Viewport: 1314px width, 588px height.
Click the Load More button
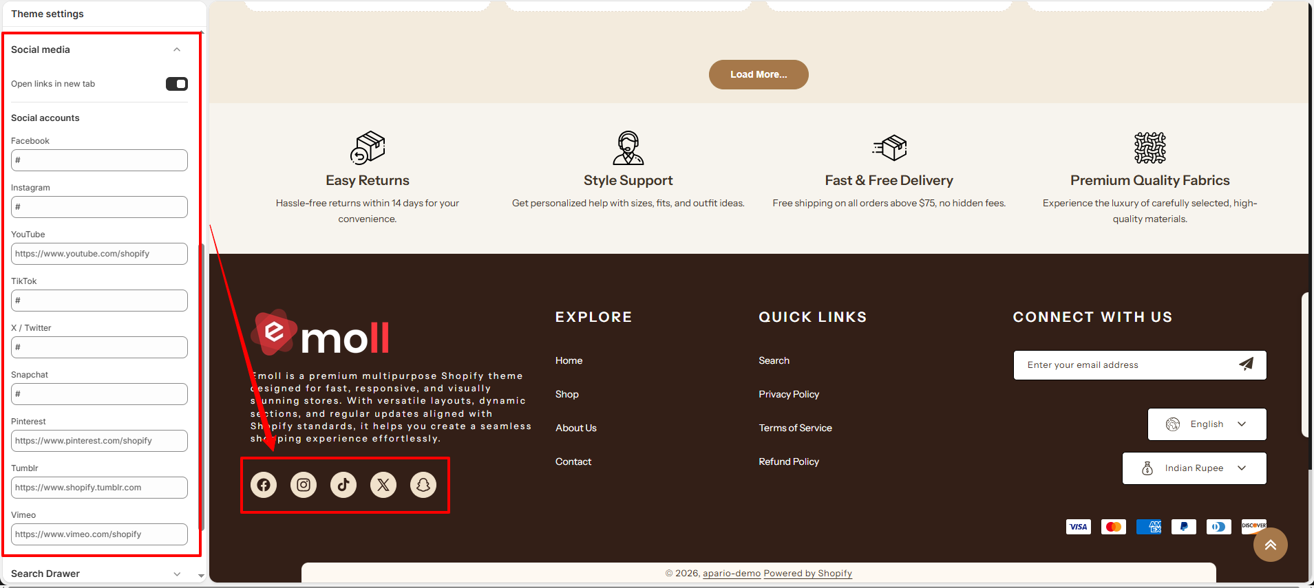[759, 74]
